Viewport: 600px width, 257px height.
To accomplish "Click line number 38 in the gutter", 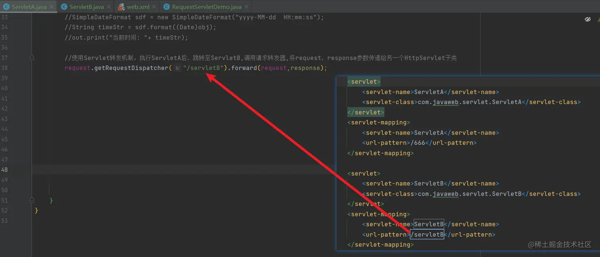I will (x=4, y=68).
